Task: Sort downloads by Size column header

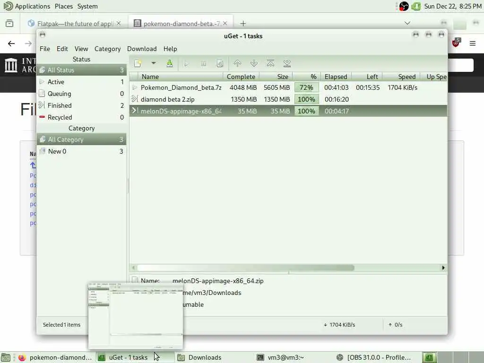Action: tap(276, 77)
